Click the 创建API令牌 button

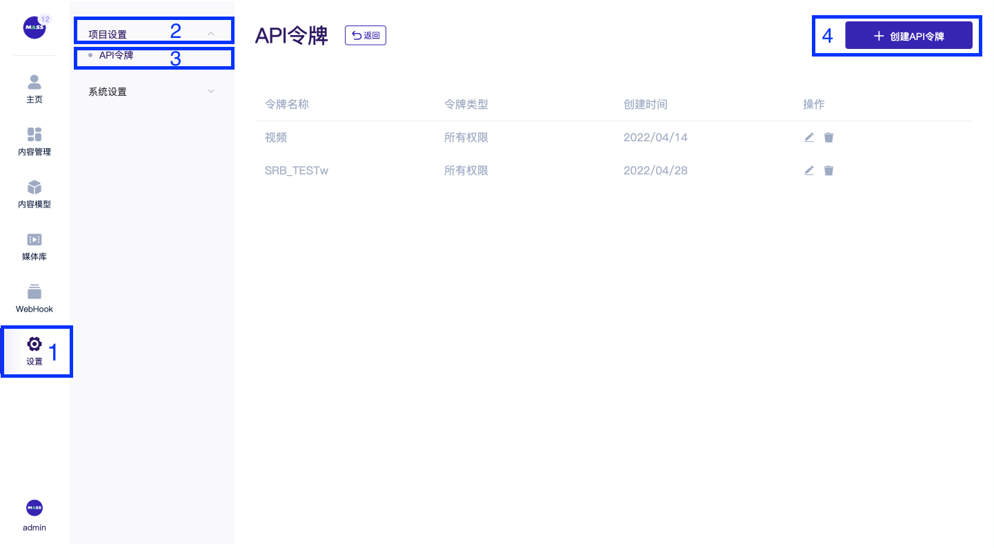click(908, 37)
